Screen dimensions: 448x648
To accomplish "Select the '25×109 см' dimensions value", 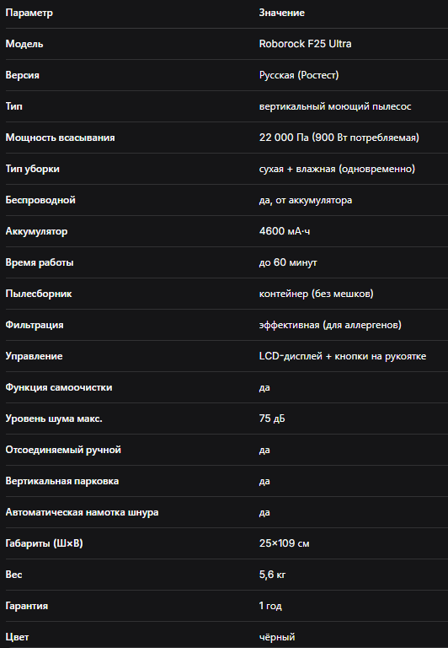I will click(285, 543).
